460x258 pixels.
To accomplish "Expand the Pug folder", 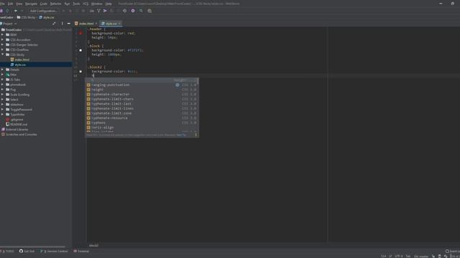I will coord(2,90).
